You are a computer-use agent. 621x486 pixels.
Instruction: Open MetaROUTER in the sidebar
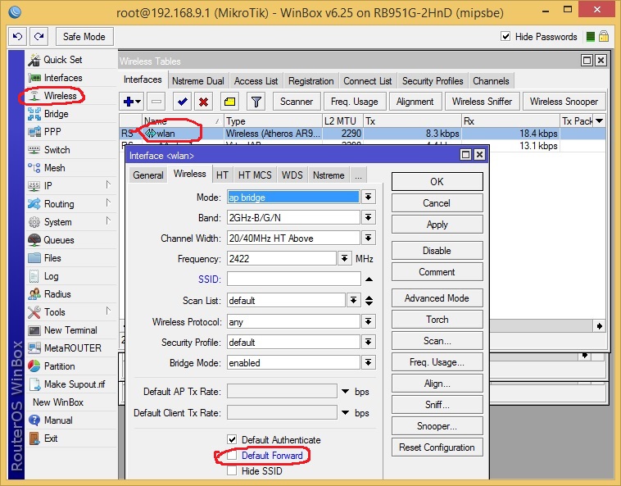(x=72, y=348)
